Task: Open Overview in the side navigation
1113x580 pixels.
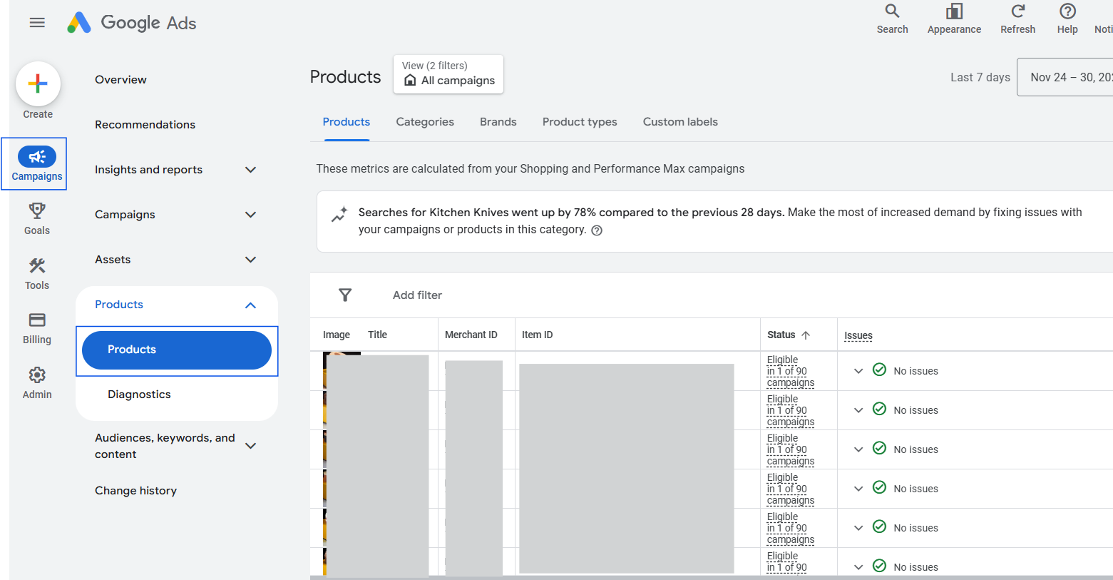Action: (x=120, y=80)
